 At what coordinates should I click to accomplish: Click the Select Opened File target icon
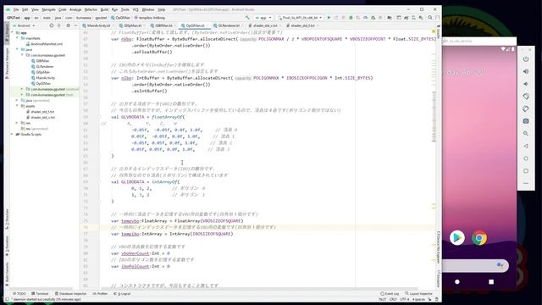tap(52, 25)
